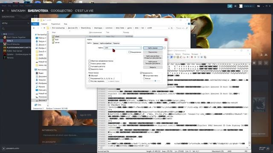Screen dimensions: 273x153
Task: Open Dota 2 settings gear icon
Action: pos(254,63)
